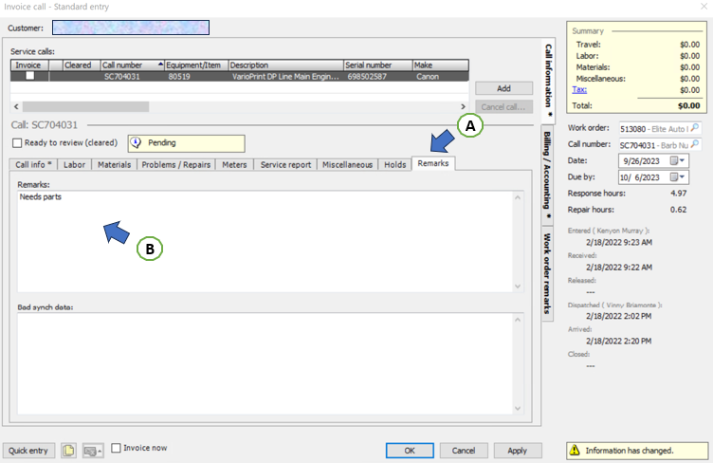Click the Bad synch data scroll down arrow
713x463 pixels.
pos(518,408)
